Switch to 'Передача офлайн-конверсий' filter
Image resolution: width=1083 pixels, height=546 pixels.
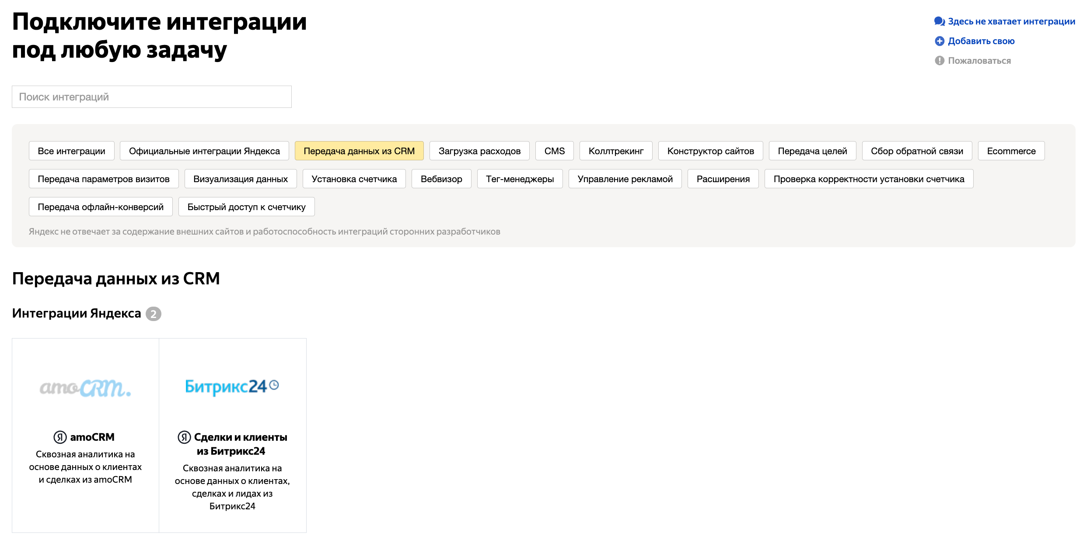pyautogui.click(x=101, y=207)
